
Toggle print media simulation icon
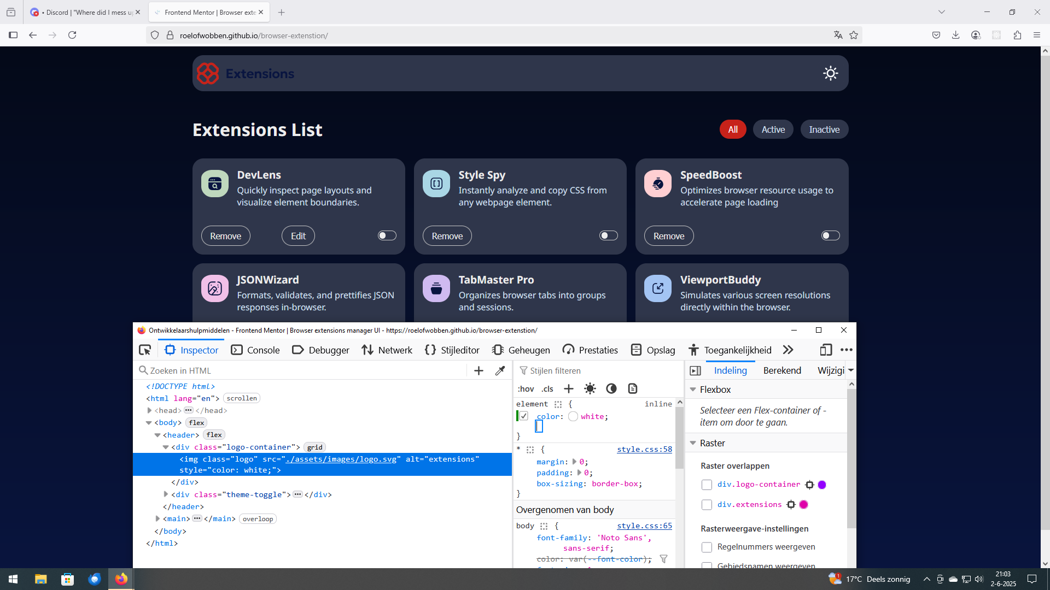pyautogui.click(x=633, y=389)
